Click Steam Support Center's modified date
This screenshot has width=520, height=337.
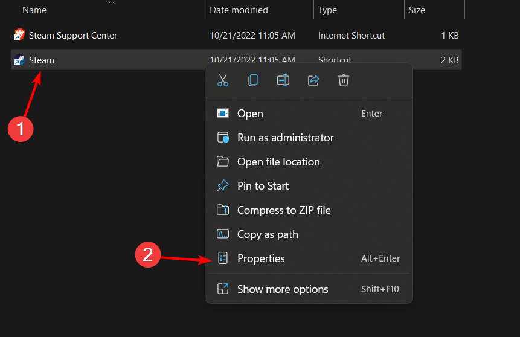(252, 36)
